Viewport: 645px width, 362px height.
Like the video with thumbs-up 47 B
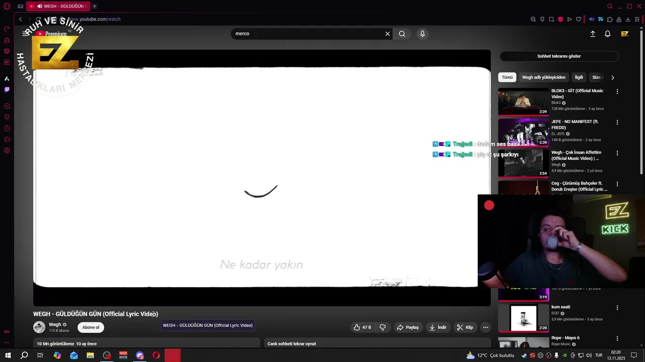(x=362, y=327)
